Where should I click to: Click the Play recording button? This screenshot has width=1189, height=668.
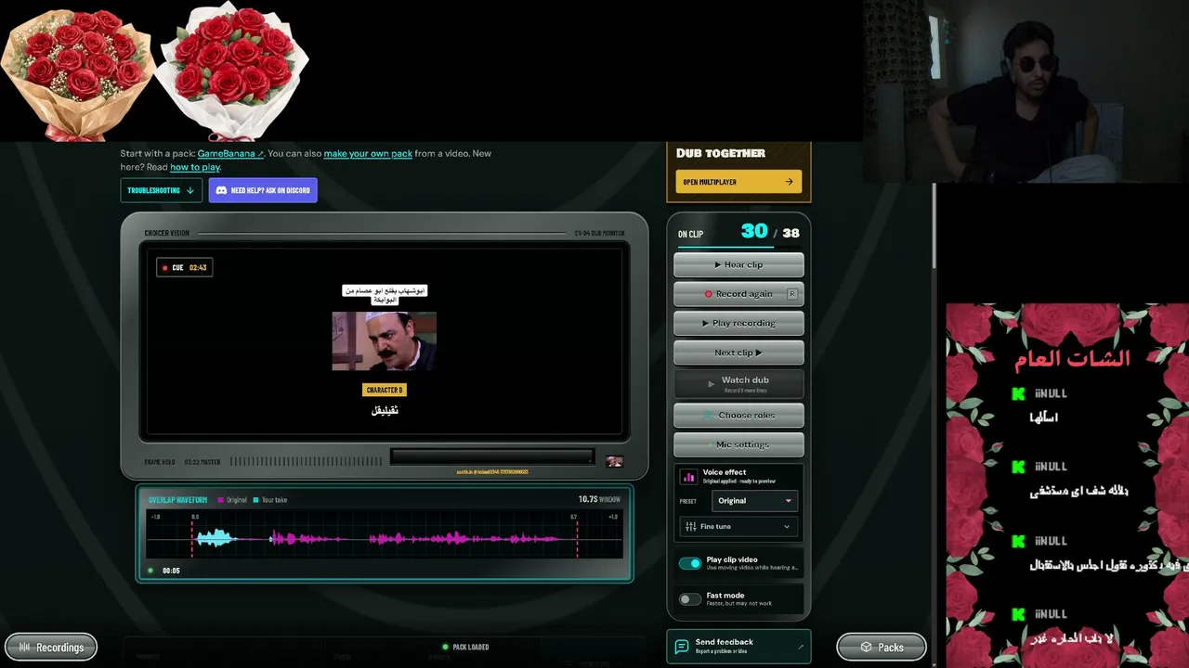[738, 323]
